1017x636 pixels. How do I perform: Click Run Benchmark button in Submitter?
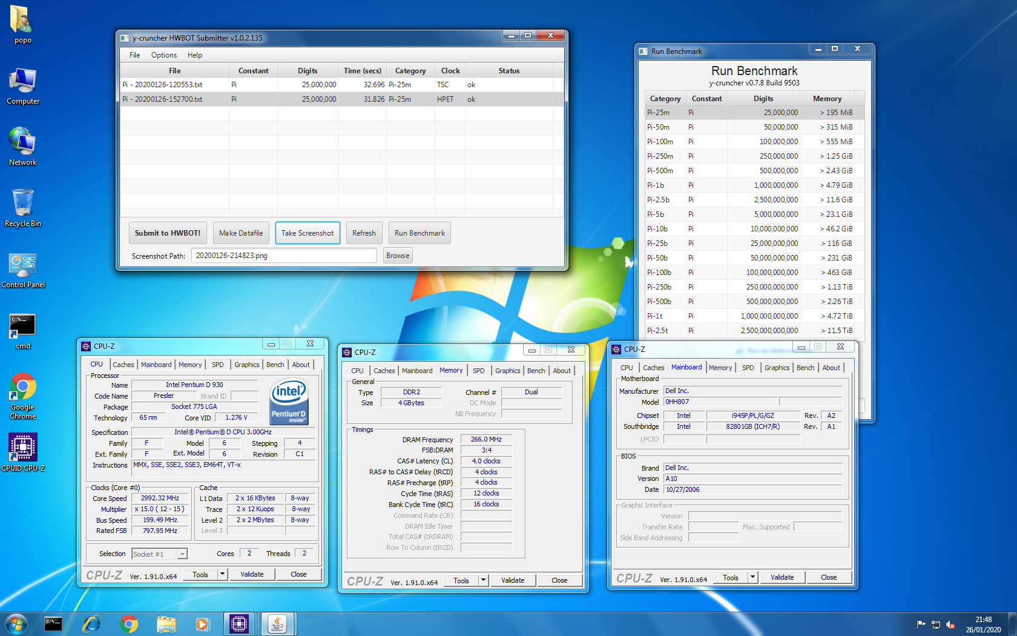[420, 233]
